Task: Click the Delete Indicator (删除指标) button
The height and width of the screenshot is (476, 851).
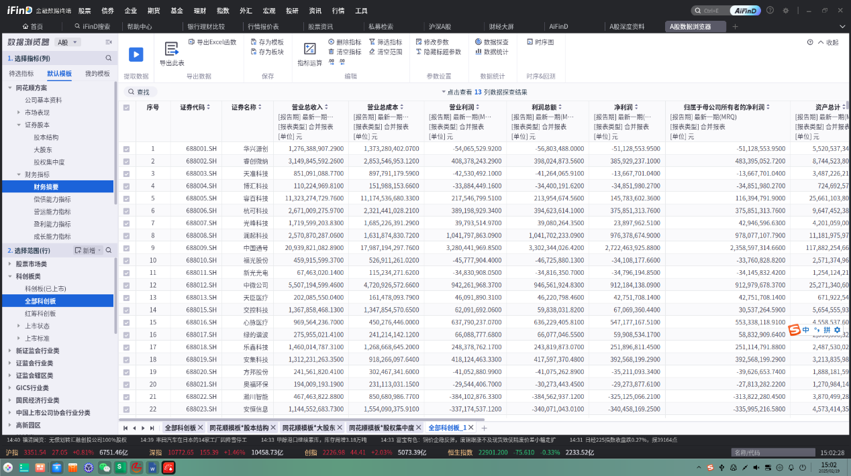Action: (344, 42)
